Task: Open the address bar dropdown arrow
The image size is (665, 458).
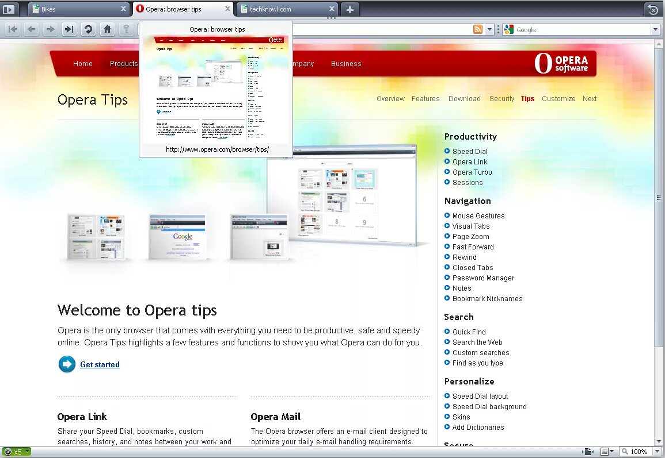Action: (x=489, y=30)
